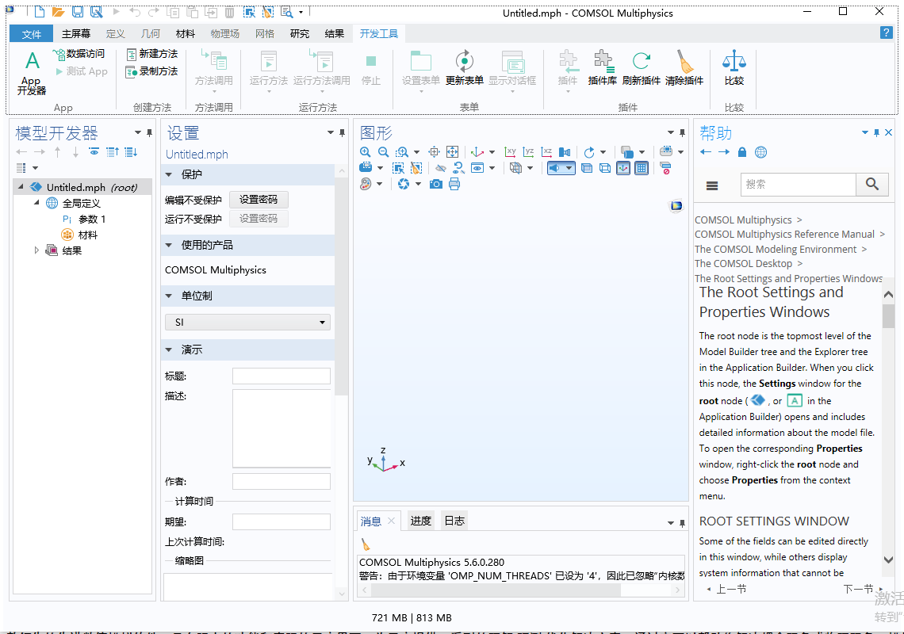Click the 录制方法 record method button
The width and height of the screenshot is (904, 634).
click(x=152, y=71)
